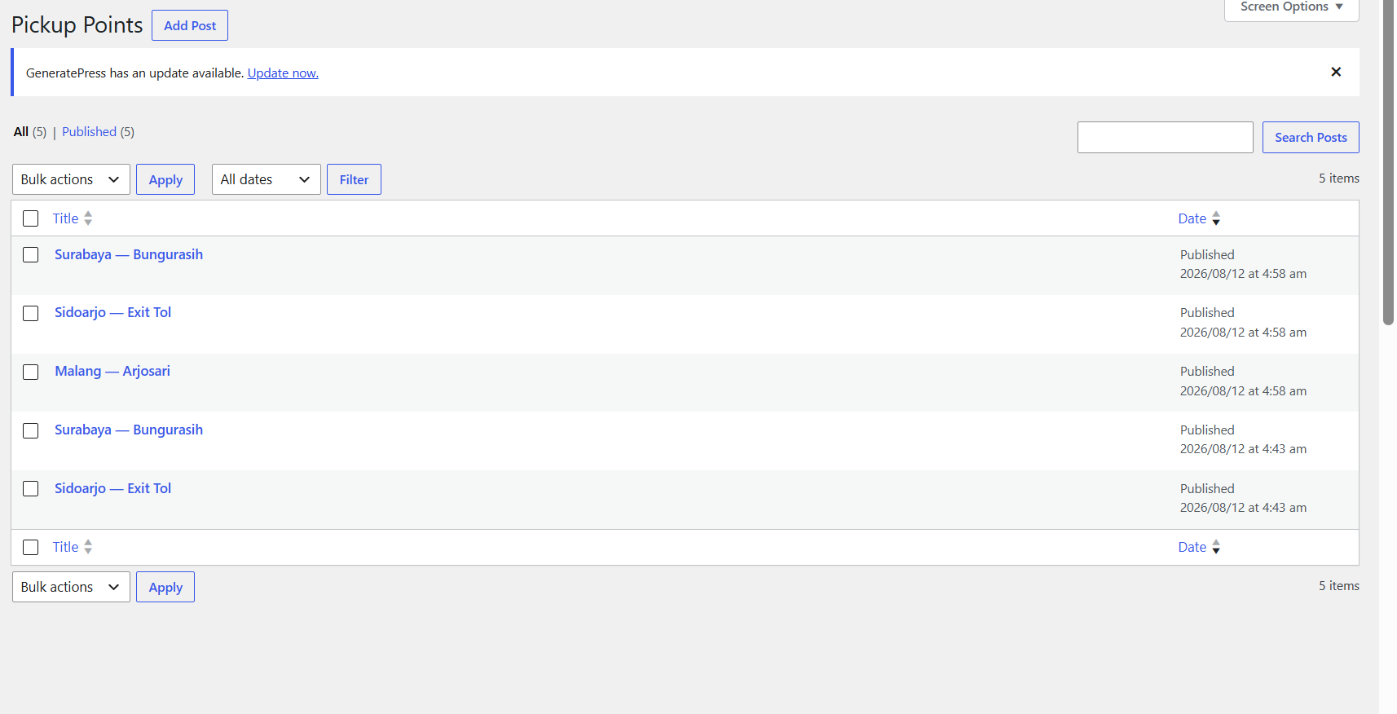Open the All dates dropdown
This screenshot has width=1397, height=714.
266,179
